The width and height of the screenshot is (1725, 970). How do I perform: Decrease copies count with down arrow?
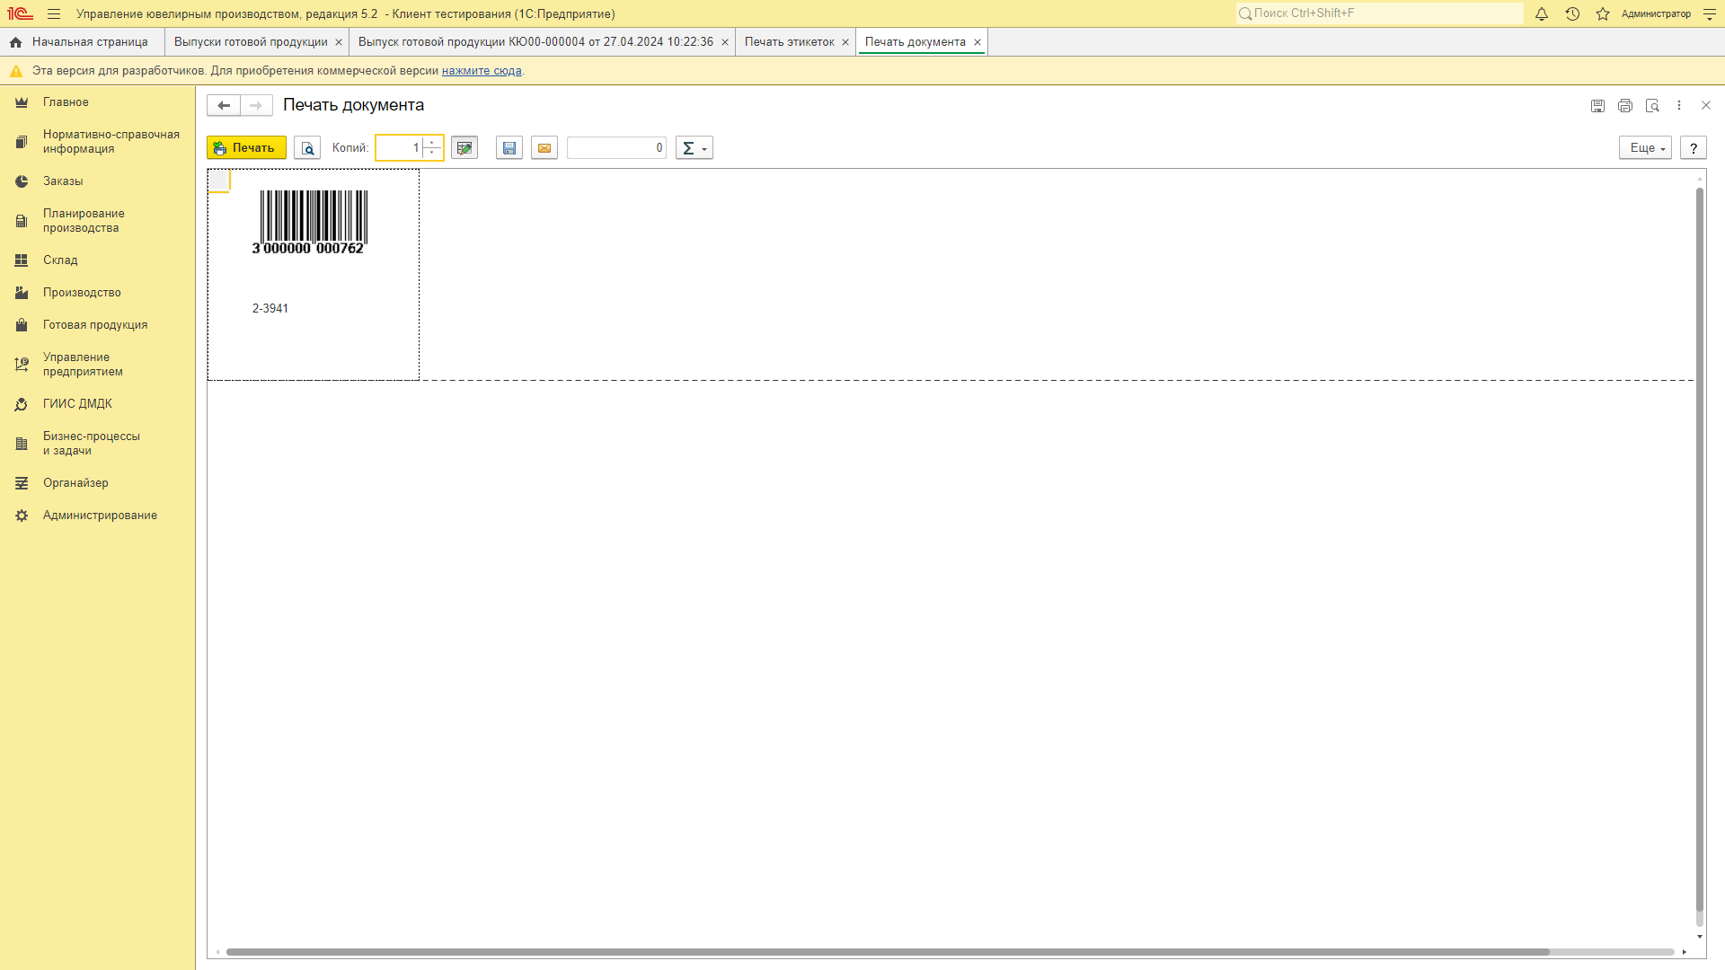tap(432, 154)
